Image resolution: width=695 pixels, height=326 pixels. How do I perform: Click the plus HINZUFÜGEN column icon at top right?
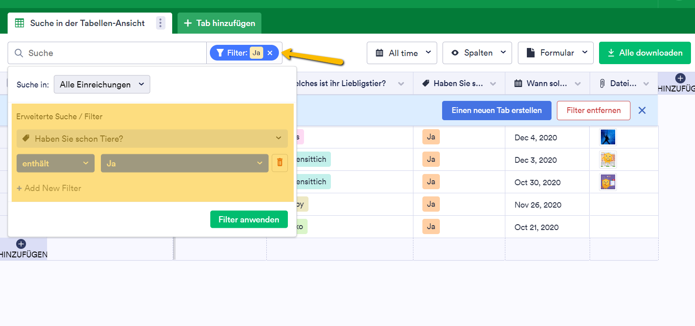(680, 78)
